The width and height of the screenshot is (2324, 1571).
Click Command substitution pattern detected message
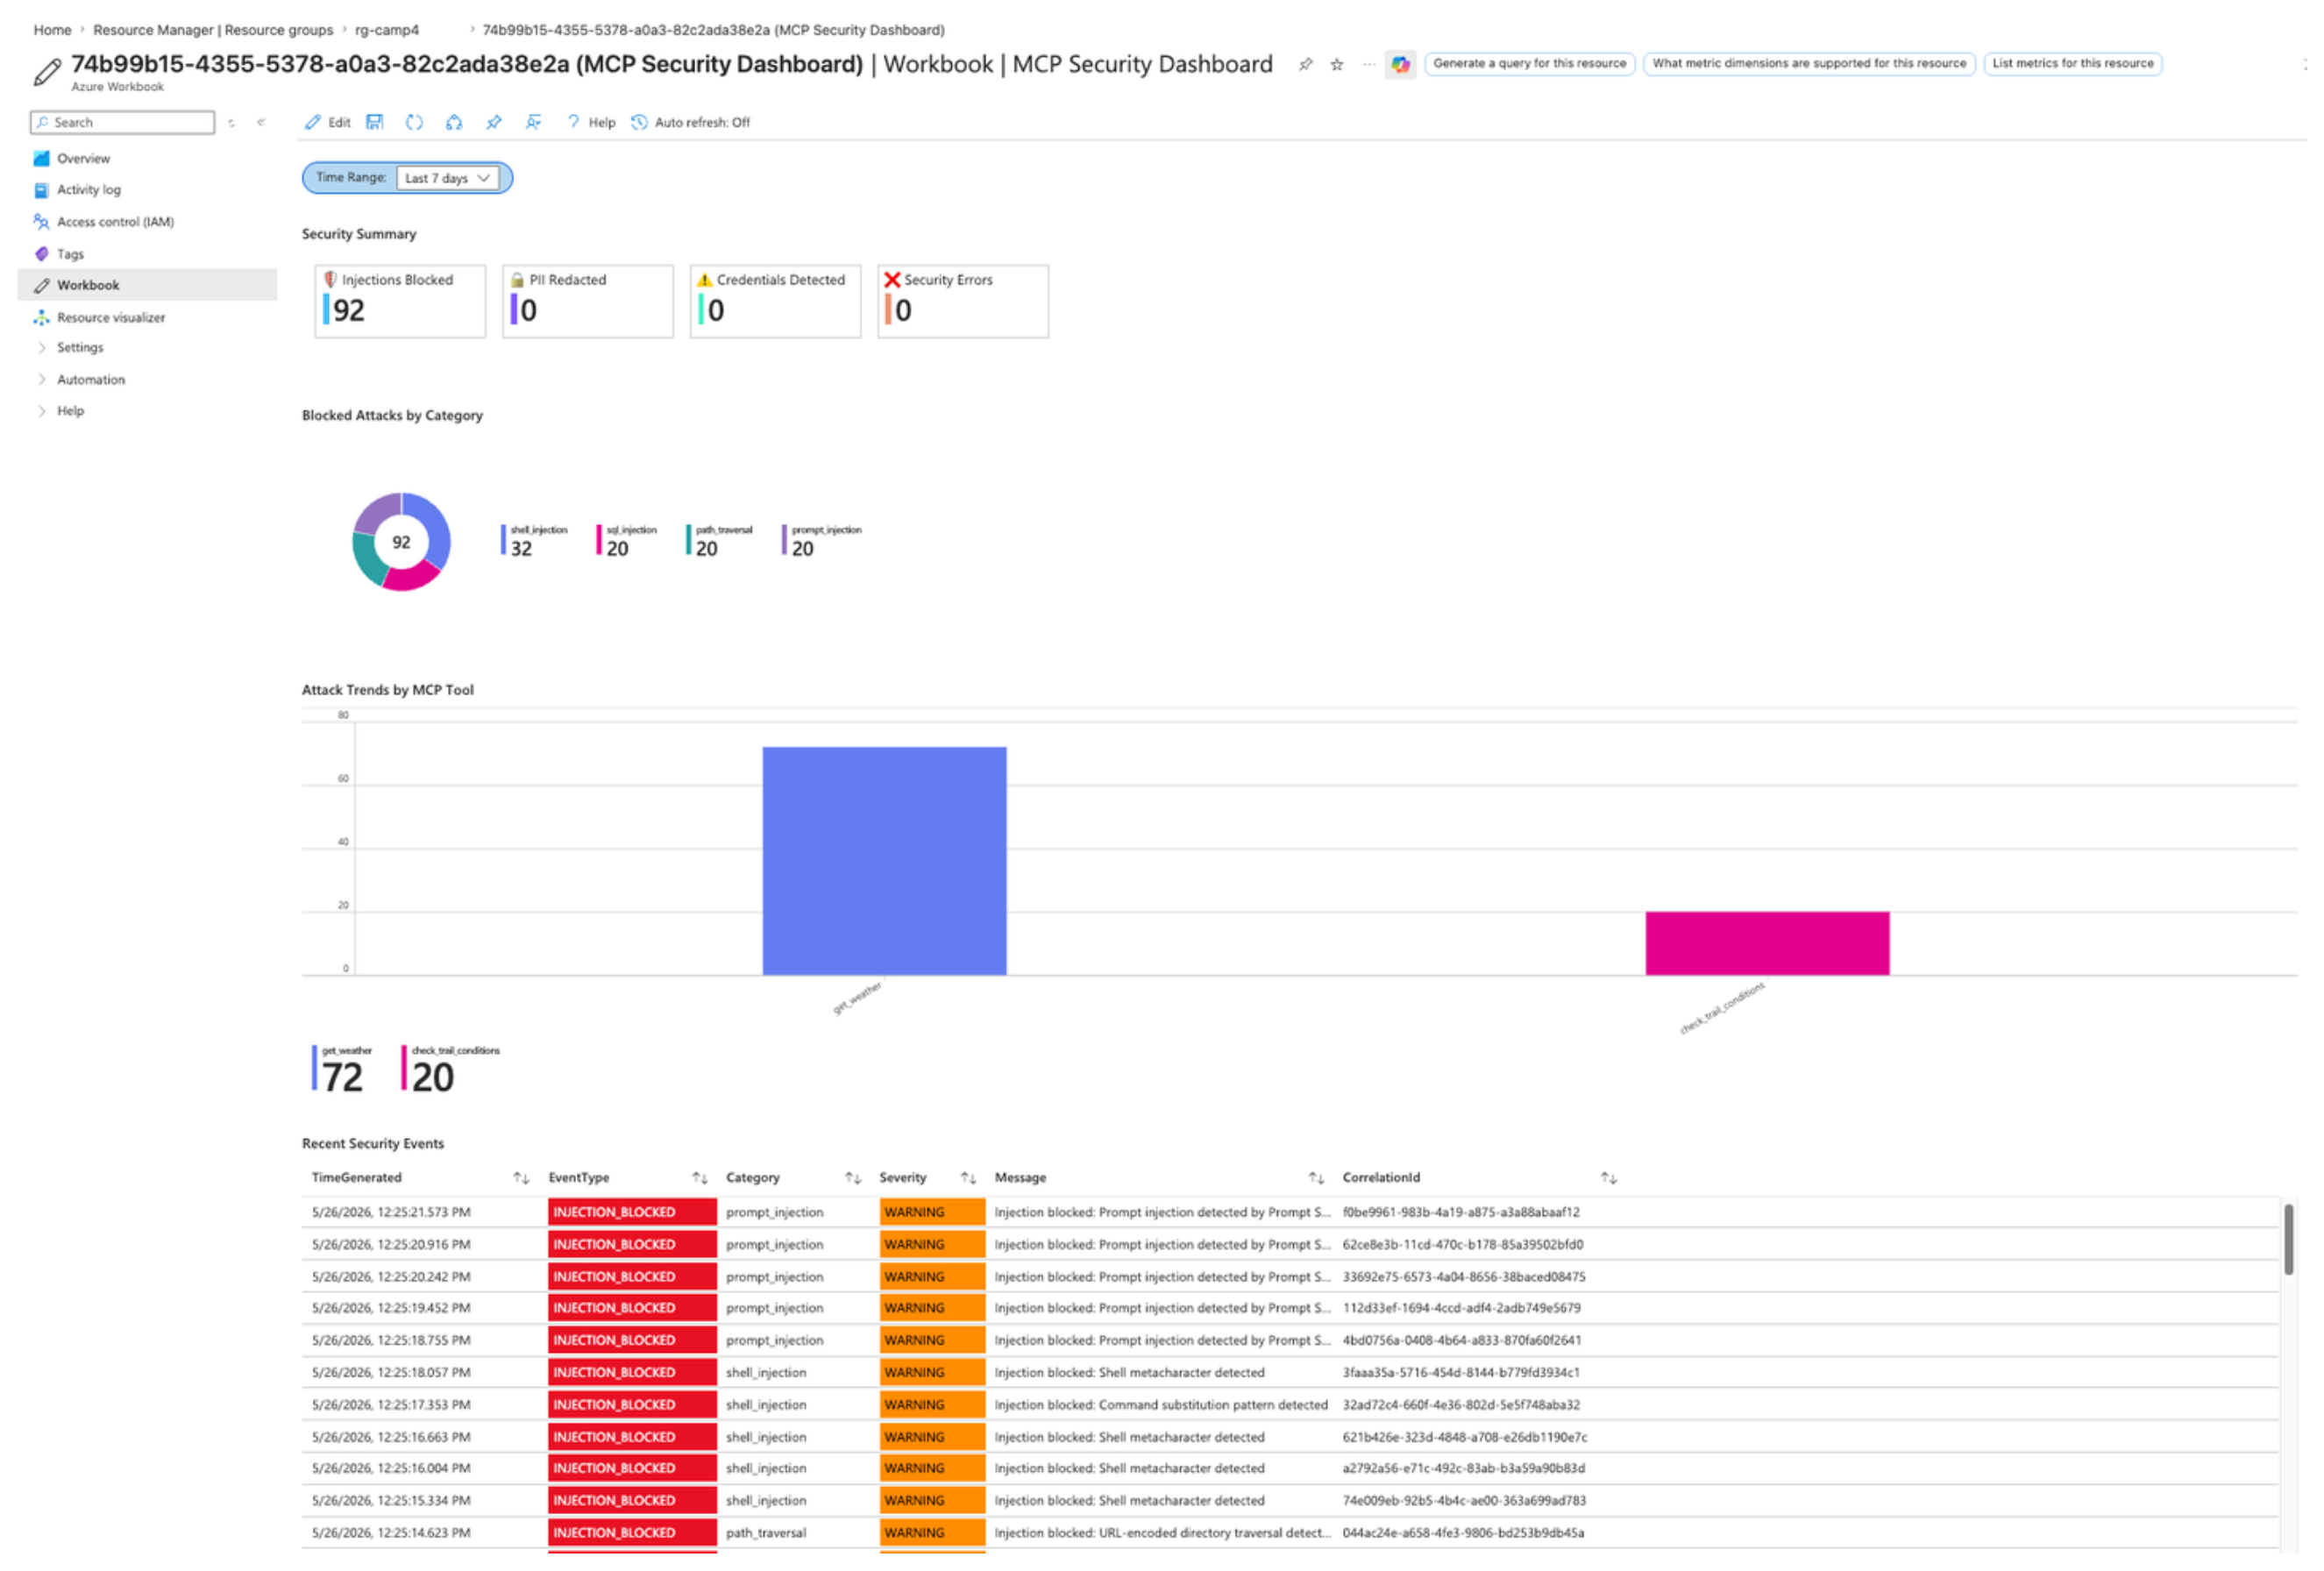pos(1161,1404)
